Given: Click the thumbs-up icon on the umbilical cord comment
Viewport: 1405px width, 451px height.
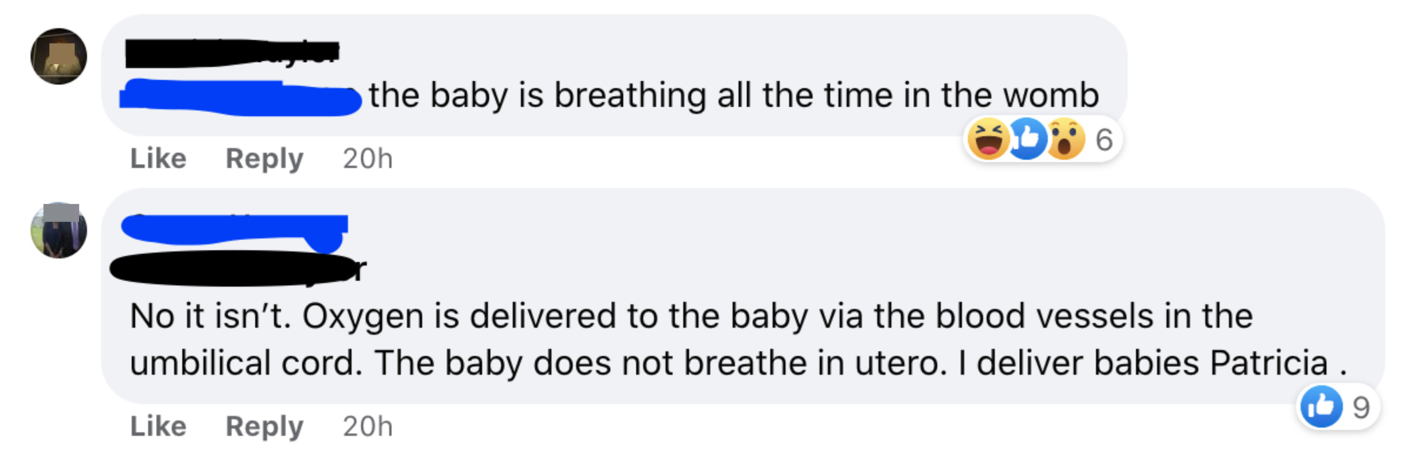Looking at the screenshot, I should point(1321,407).
